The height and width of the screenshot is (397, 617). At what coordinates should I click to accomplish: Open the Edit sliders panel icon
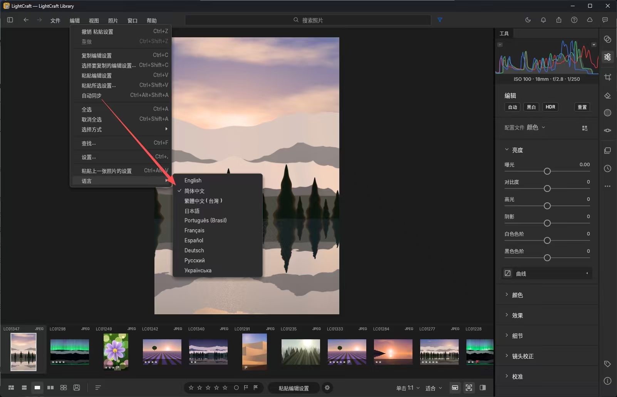pos(608,57)
